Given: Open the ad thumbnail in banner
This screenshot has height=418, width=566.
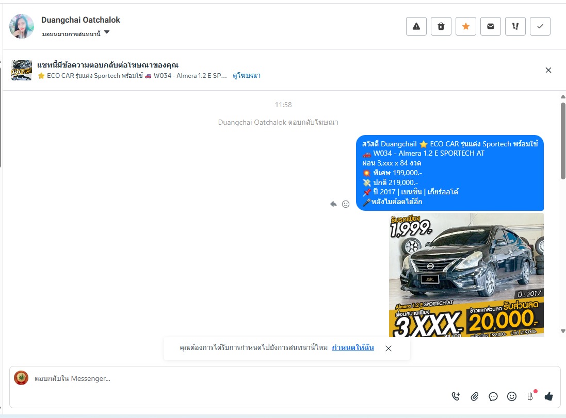Looking at the screenshot, I should click(22, 70).
